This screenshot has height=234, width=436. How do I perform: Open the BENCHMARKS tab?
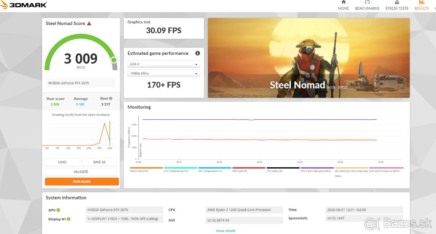367,5
